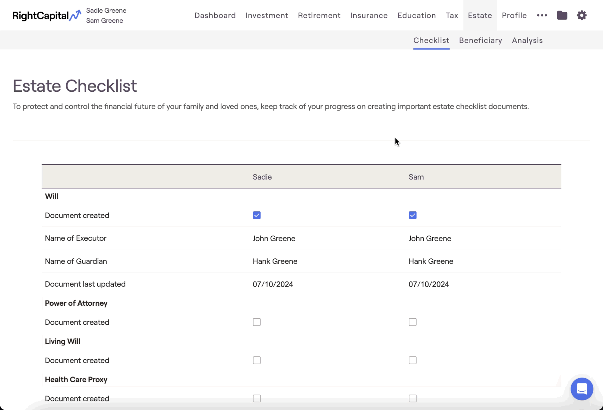603x410 pixels.
Task: Uncheck Will Document created for Sadie
Action: coord(257,215)
